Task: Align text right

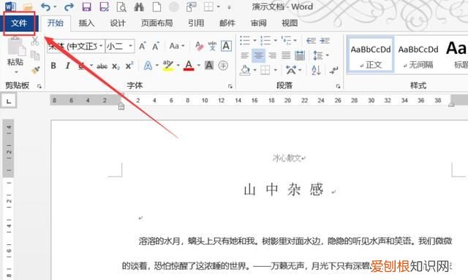Action: 272,55
